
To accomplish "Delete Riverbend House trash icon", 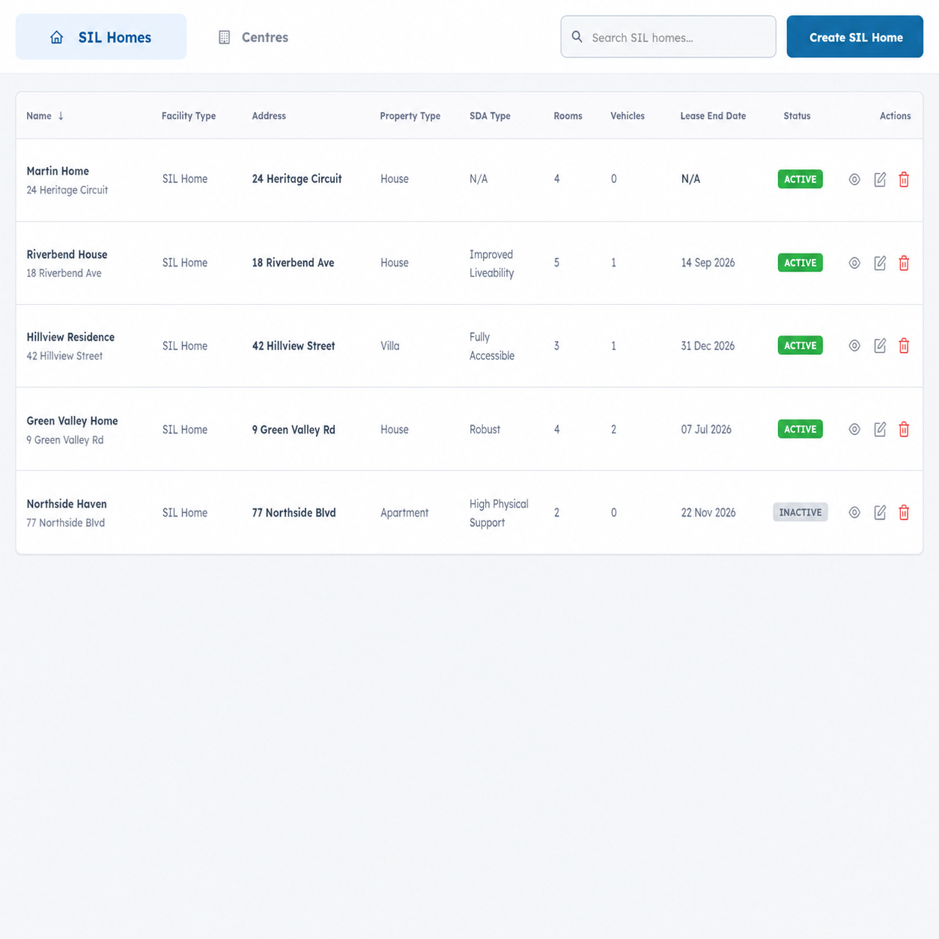I will coord(904,263).
